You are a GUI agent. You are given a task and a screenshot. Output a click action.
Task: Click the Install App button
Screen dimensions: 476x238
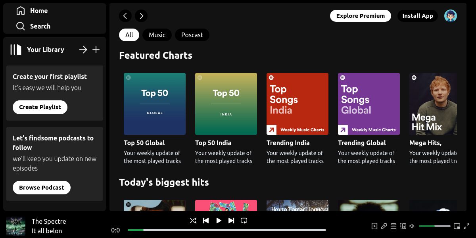click(418, 16)
